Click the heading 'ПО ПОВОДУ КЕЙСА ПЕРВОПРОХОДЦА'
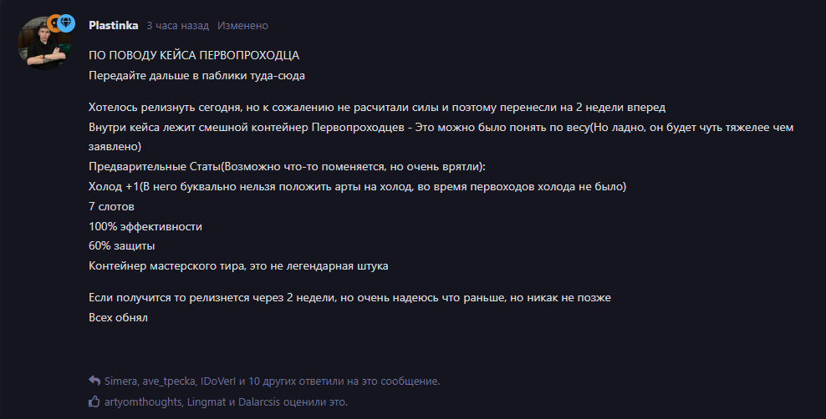The height and width of the screenshot is (419, 826). [194, 55]
